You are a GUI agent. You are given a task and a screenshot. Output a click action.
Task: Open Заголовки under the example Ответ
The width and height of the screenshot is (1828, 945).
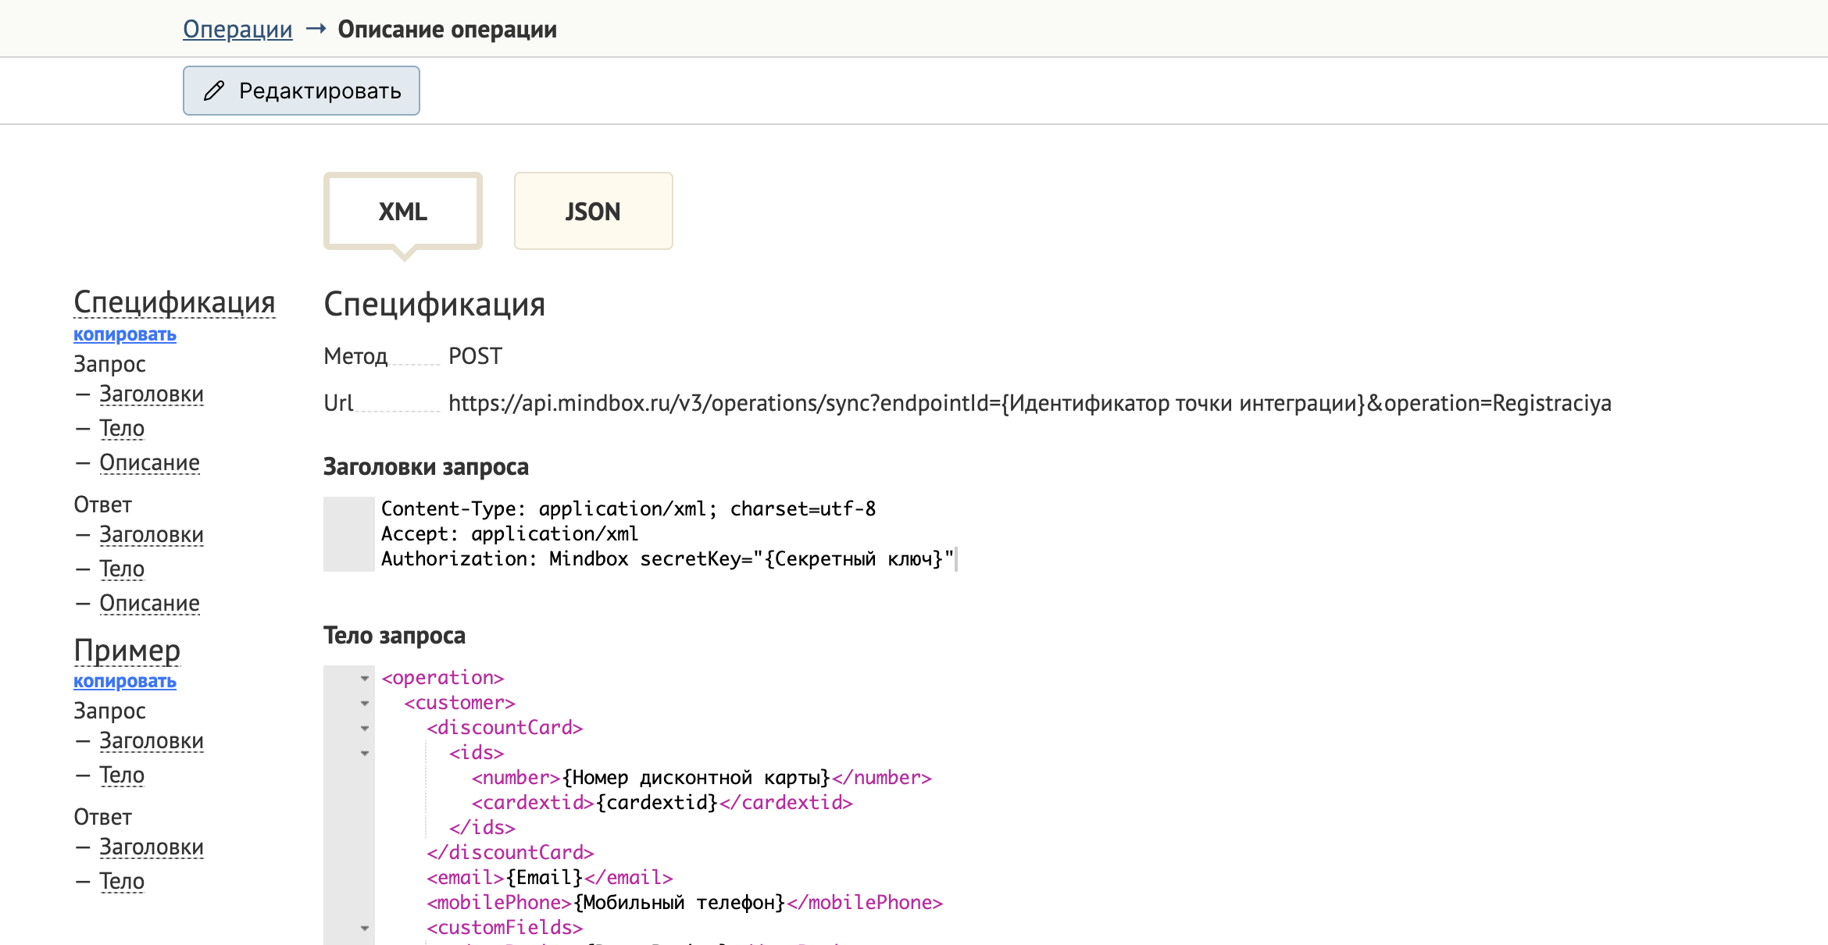click(152, 847)
